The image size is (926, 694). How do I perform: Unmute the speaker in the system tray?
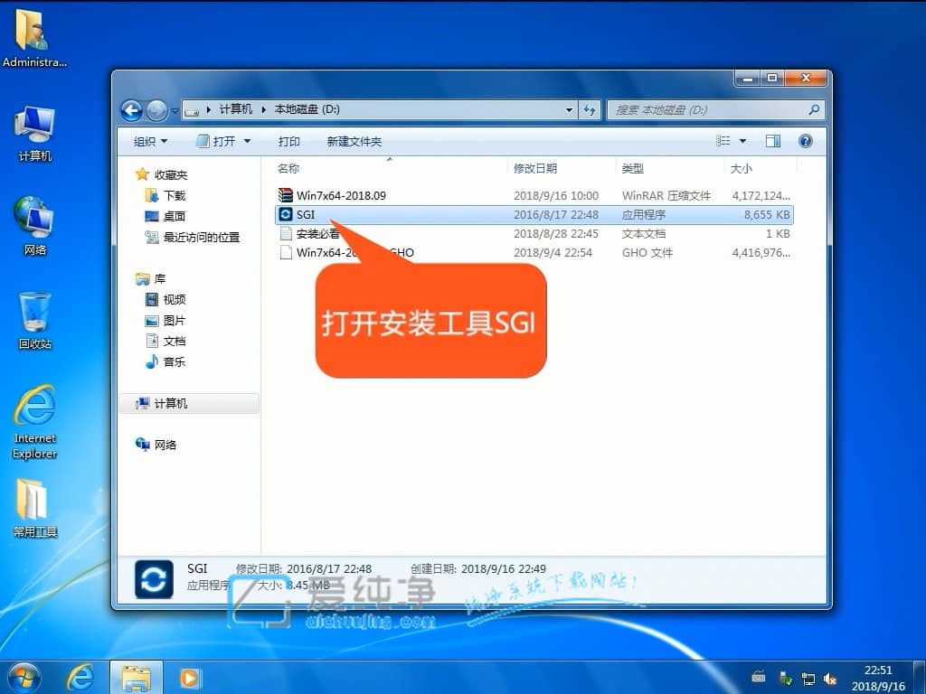point(831,677)
